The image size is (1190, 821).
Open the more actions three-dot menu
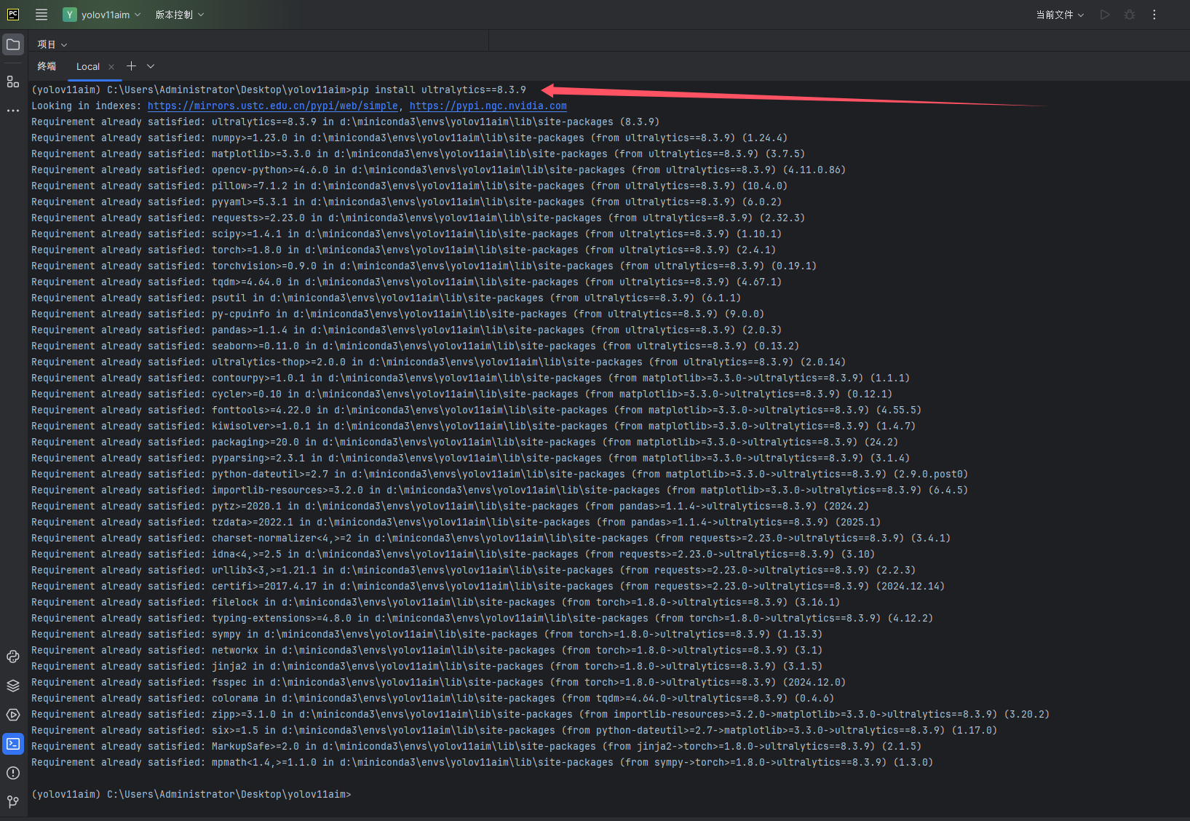[1154, 14]
